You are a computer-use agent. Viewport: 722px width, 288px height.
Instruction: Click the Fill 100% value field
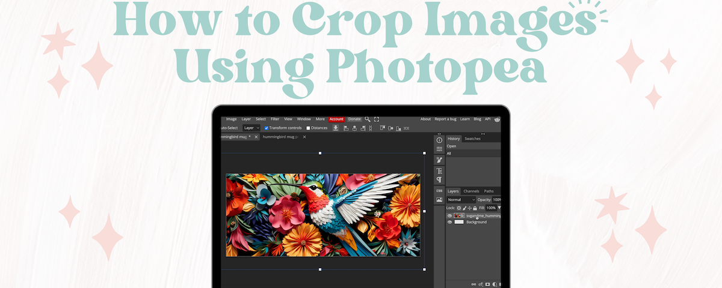(491, 208)
